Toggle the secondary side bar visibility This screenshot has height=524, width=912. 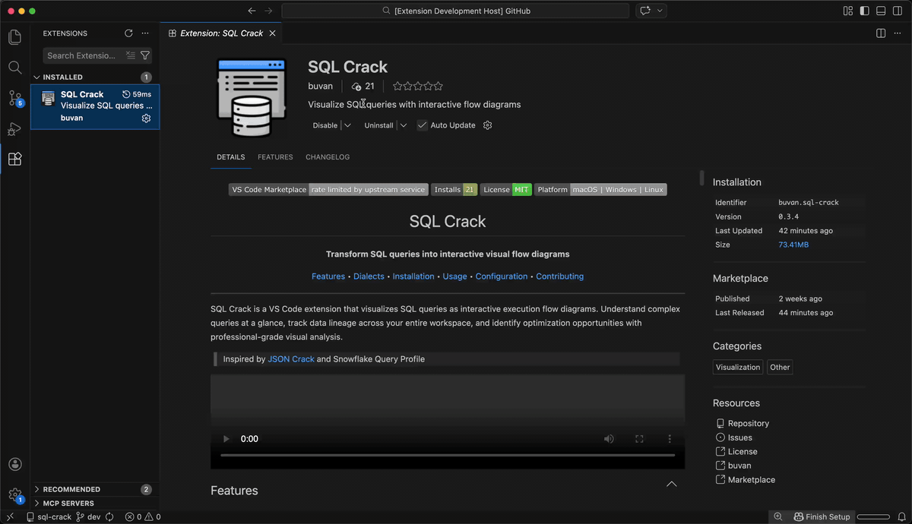(x=898, y=11)
